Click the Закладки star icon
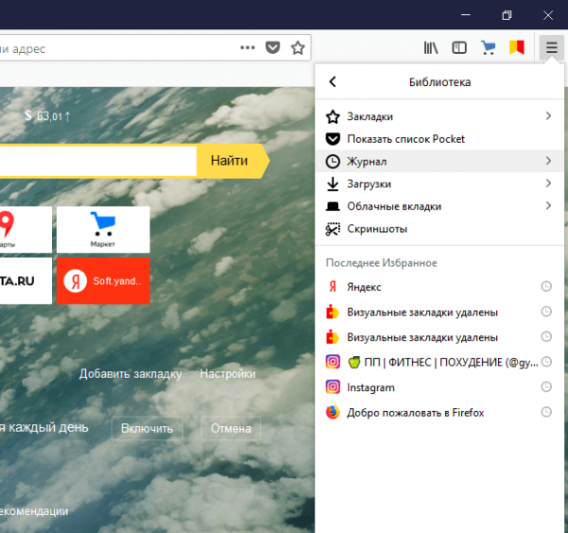 click(x=332, y=116)
